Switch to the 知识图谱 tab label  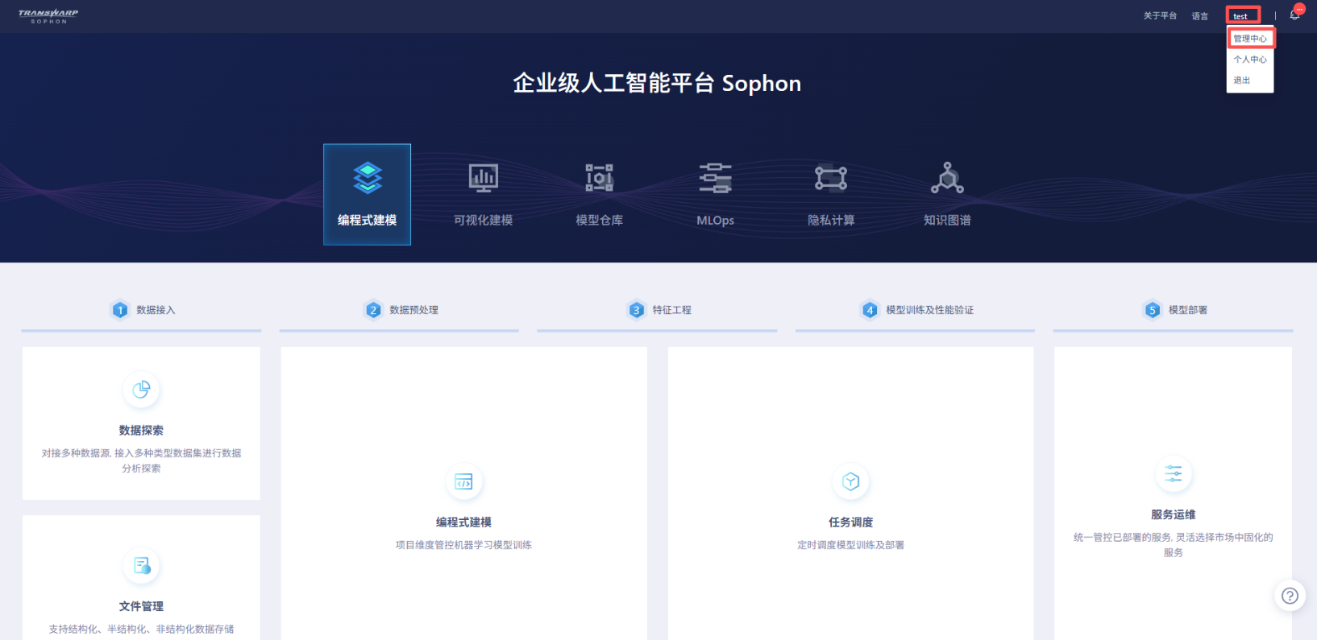coord(947,220)
